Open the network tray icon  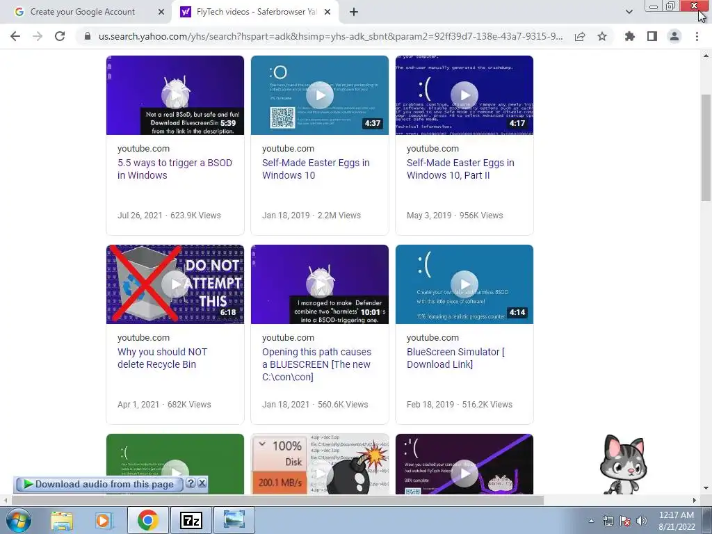pos(608,521)
